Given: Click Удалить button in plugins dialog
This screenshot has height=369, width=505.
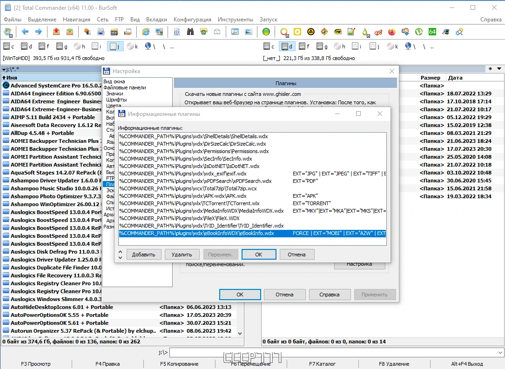Looking at the screenshot, I should point(182,255).
